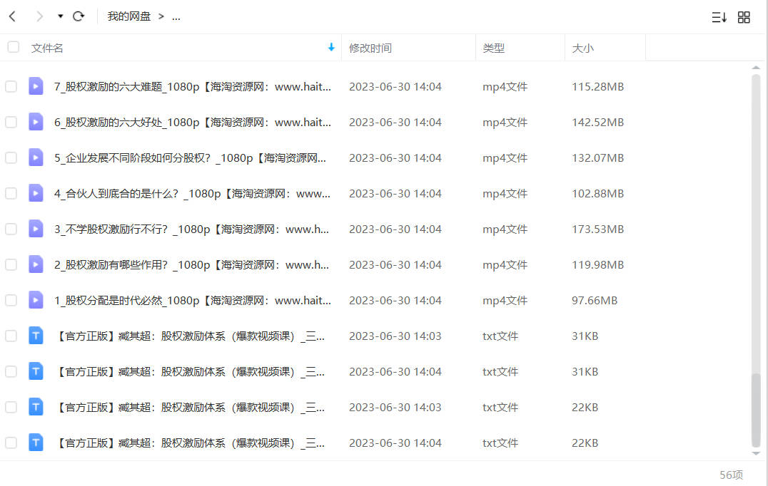
Task: Click video icon of 1_股权分配是时代必然
Action: pyautogui.click(x=36, y=300)
